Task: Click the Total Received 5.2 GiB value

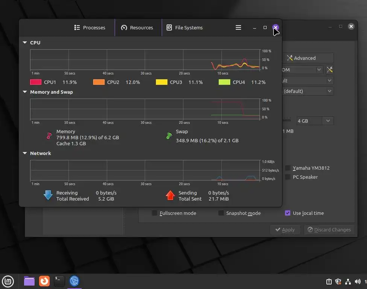Action: pyautogui.click(x=106, y=199)
